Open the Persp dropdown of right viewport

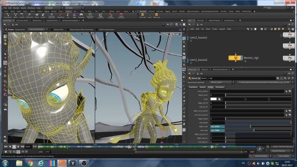click(x=166, y=34)
